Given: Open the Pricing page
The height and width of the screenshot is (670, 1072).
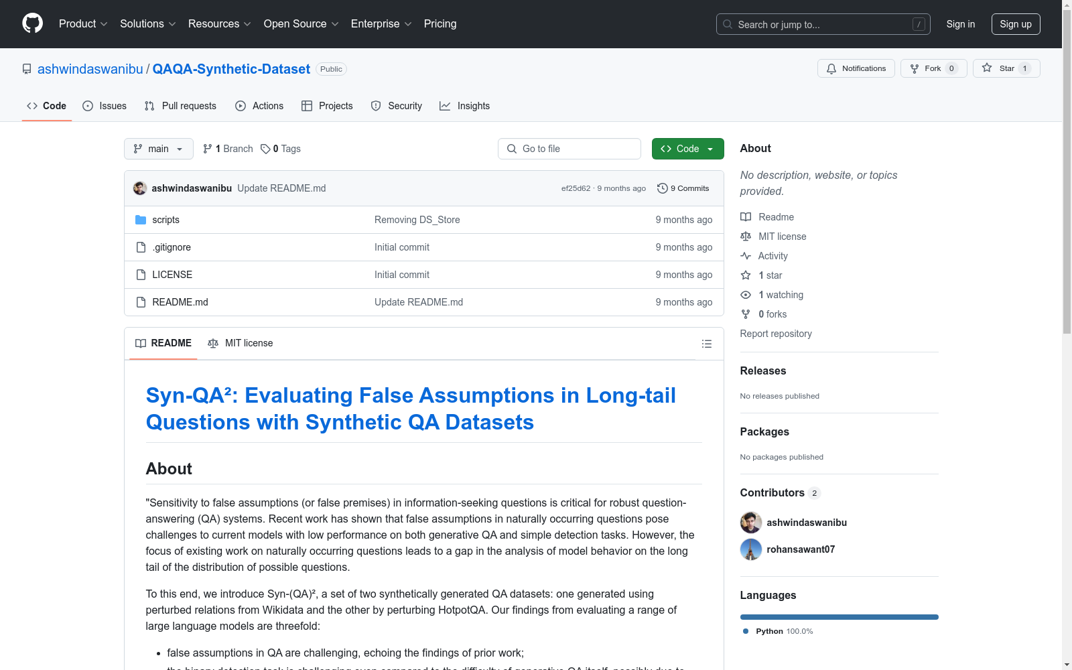Looking at the screenshot, I should pos(440,24).
